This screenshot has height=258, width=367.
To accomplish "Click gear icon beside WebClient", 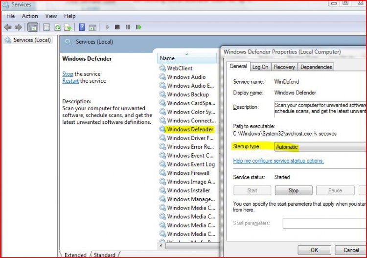I will (162, 68).
